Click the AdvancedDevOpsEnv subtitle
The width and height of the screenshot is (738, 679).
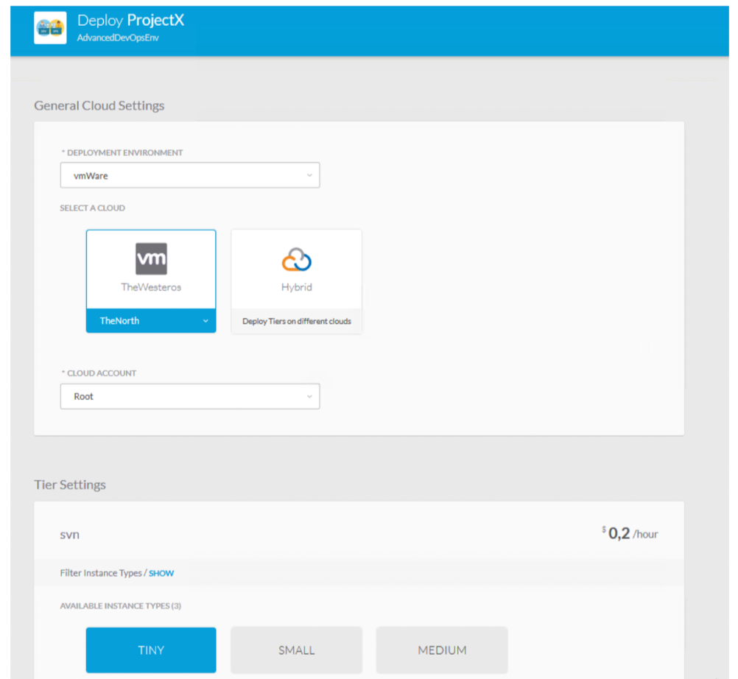point(118,38)
